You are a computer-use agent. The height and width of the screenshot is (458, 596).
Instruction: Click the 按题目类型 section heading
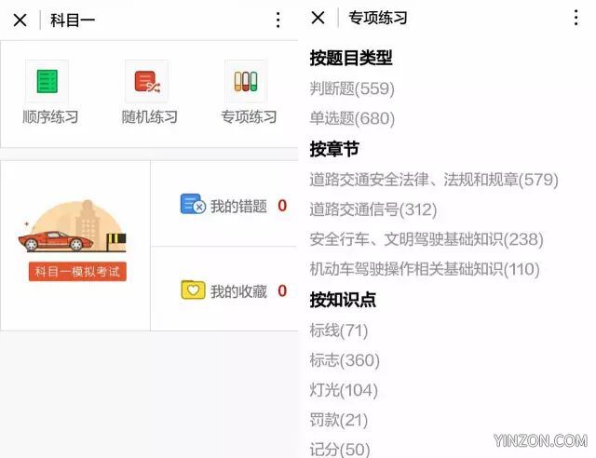(351, 58)
